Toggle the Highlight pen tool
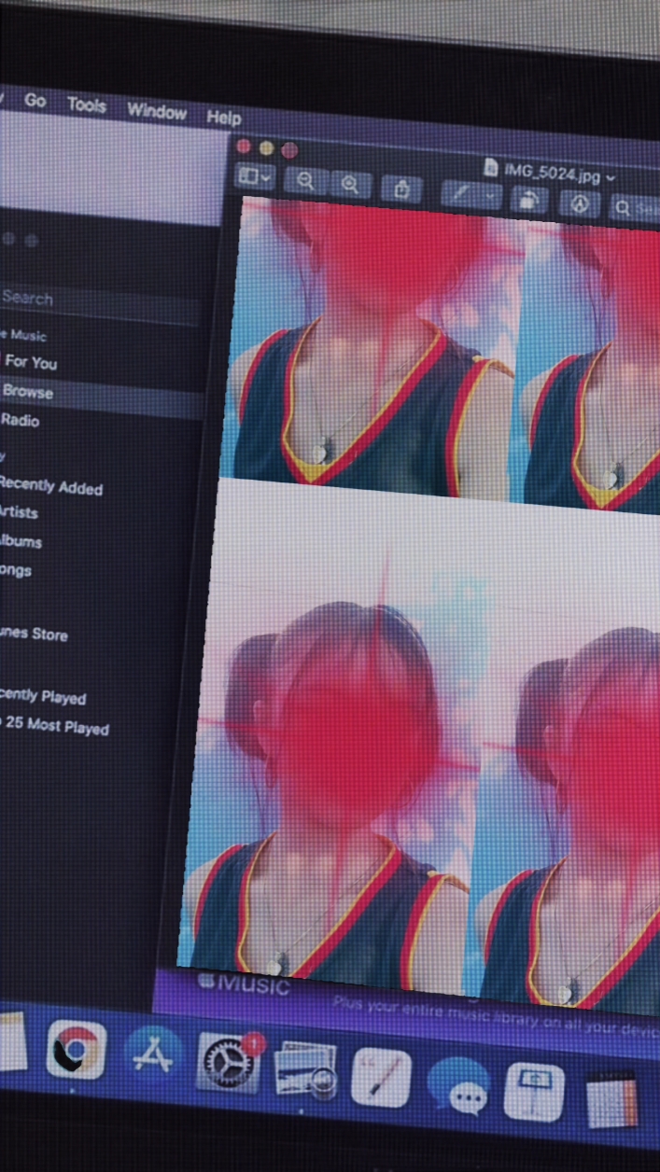The image size is (660, 1172). point(459,194)
